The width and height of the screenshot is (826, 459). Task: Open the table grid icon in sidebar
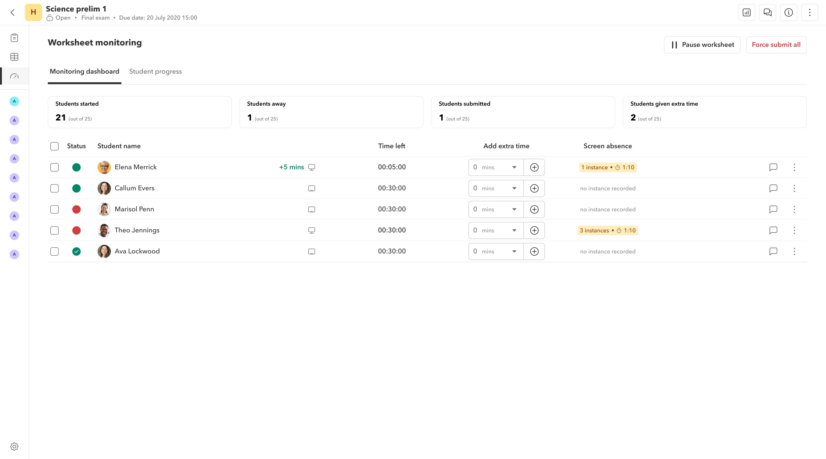point(14,57)
